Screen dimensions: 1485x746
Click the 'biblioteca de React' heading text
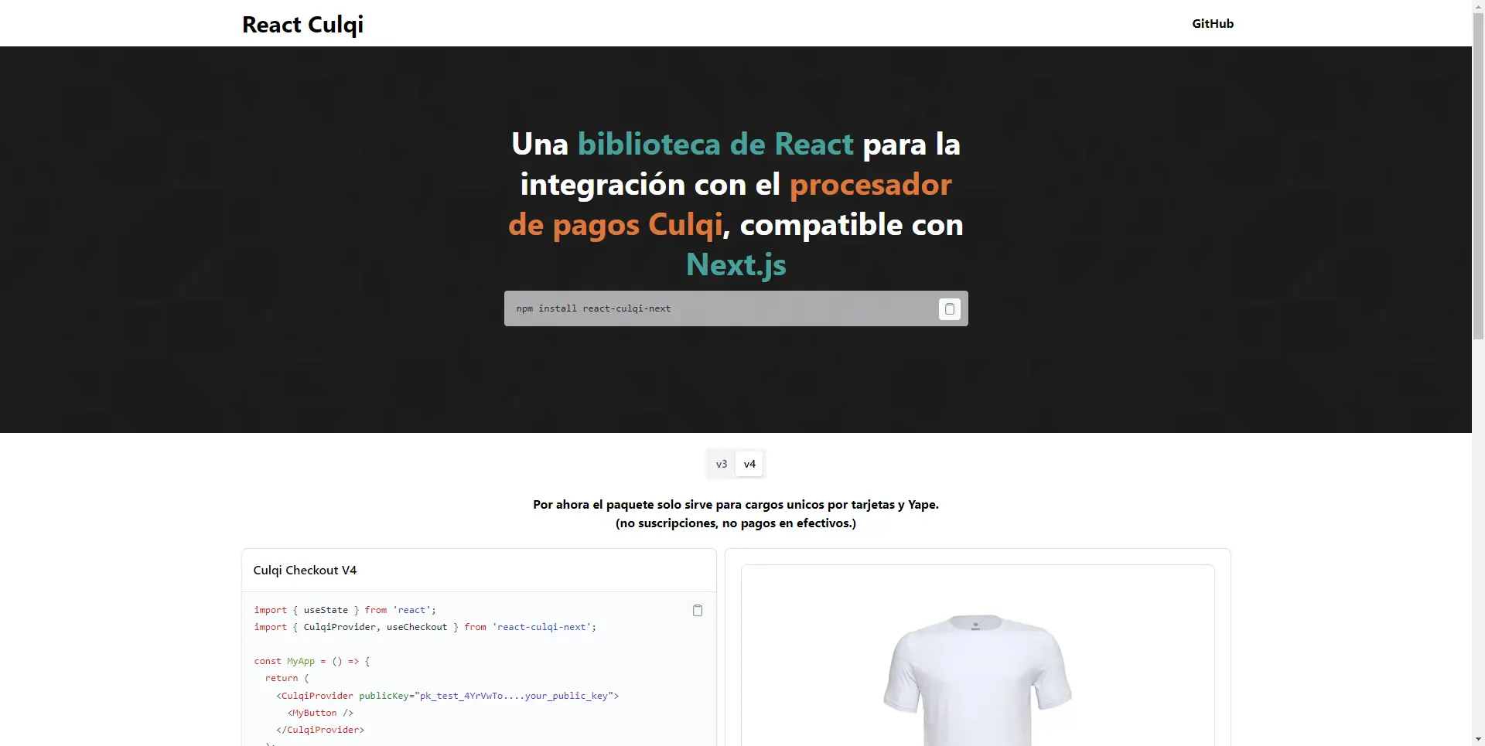coord(715,145)
